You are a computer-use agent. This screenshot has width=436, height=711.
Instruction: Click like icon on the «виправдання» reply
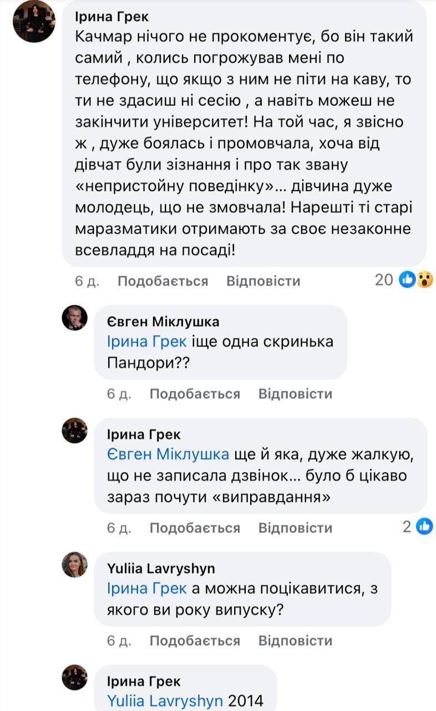pyautogui.click(x=424, y=527)
